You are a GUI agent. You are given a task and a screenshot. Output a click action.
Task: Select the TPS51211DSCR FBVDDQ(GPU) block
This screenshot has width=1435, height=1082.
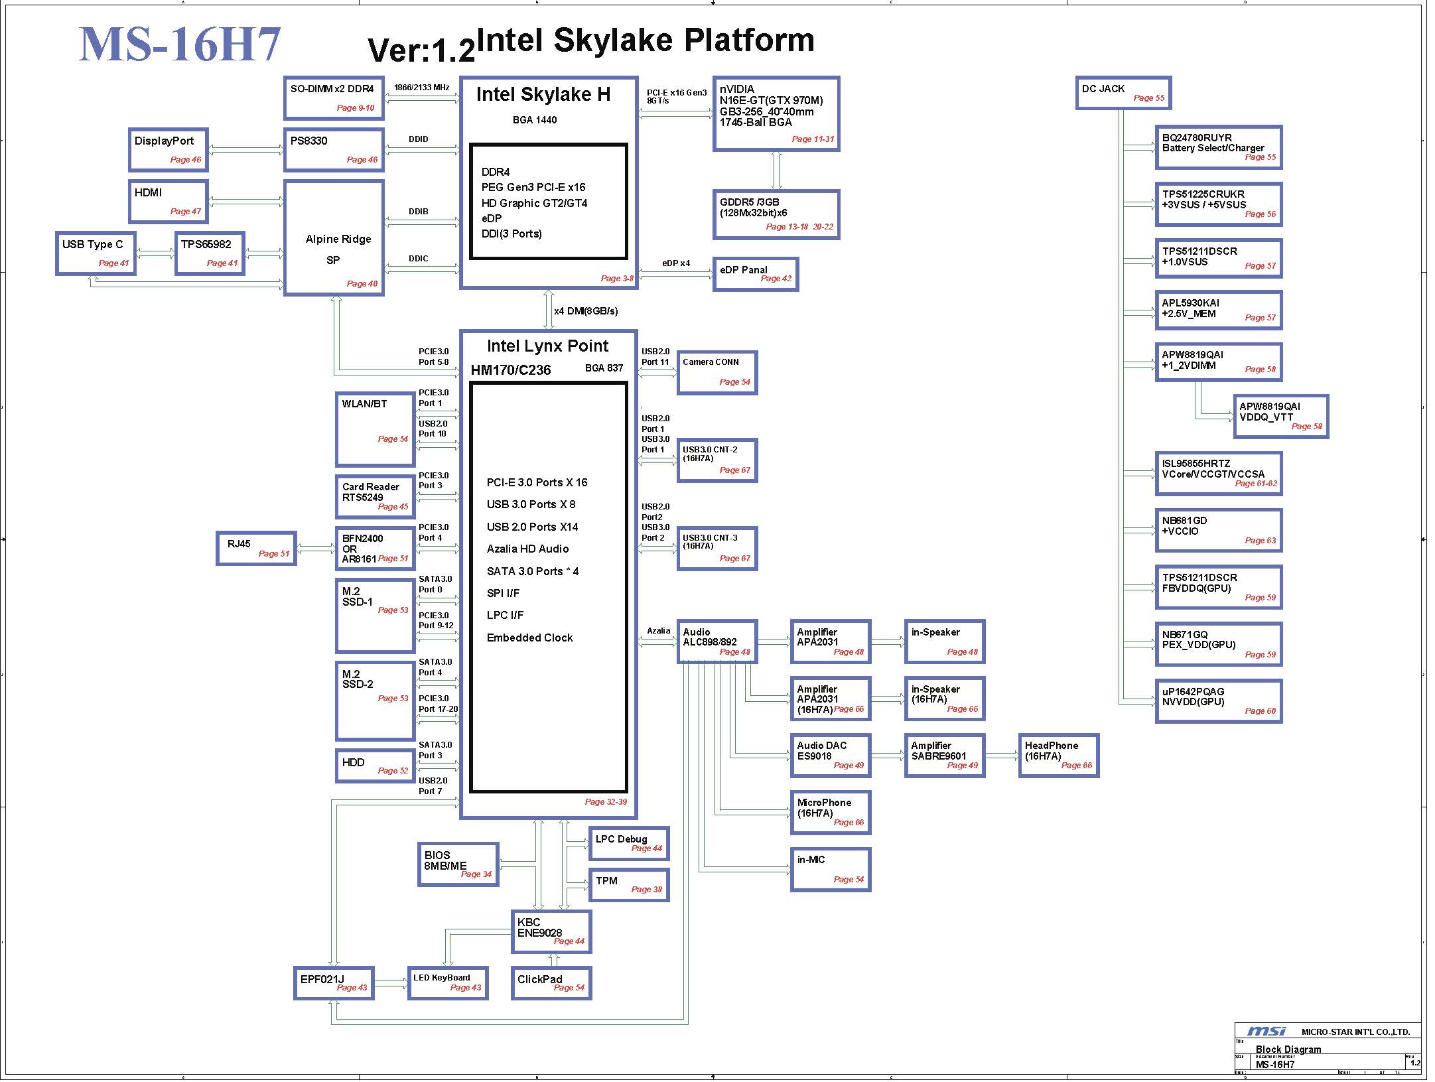click(x=1219, y=588)
